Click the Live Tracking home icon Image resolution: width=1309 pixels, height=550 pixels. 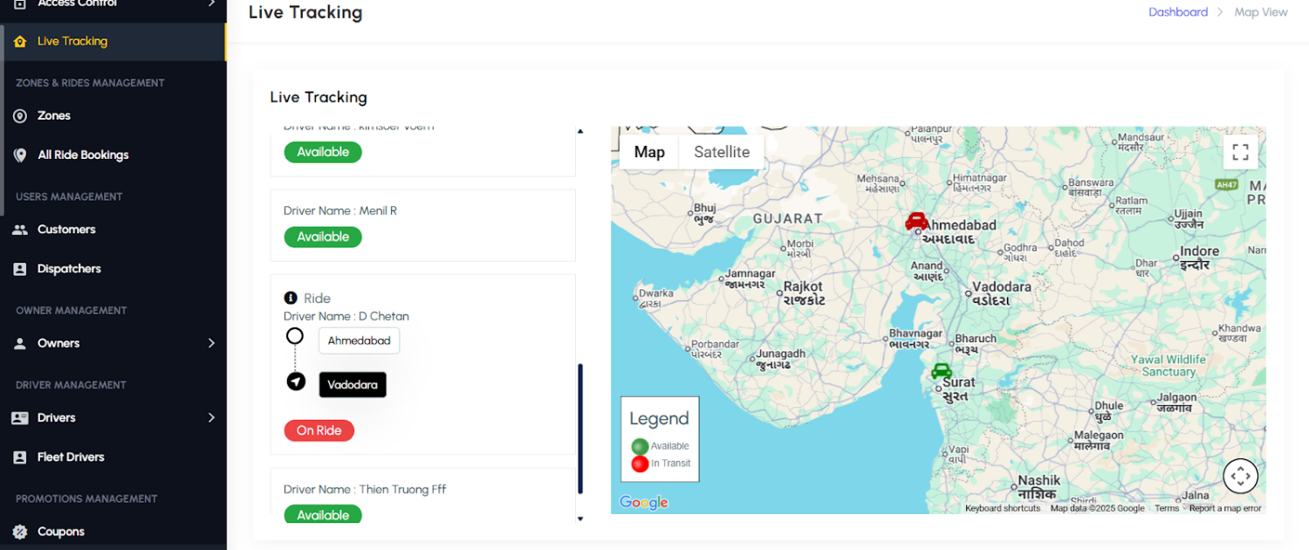pyautogui.click(x=20, y=41)
